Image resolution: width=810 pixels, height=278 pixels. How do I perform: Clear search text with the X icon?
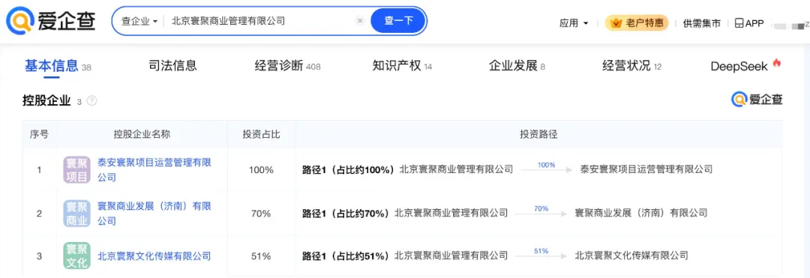coord(360,21)
